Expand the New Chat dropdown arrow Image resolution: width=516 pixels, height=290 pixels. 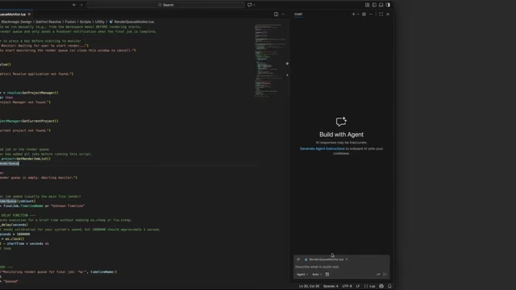[358, 14]
